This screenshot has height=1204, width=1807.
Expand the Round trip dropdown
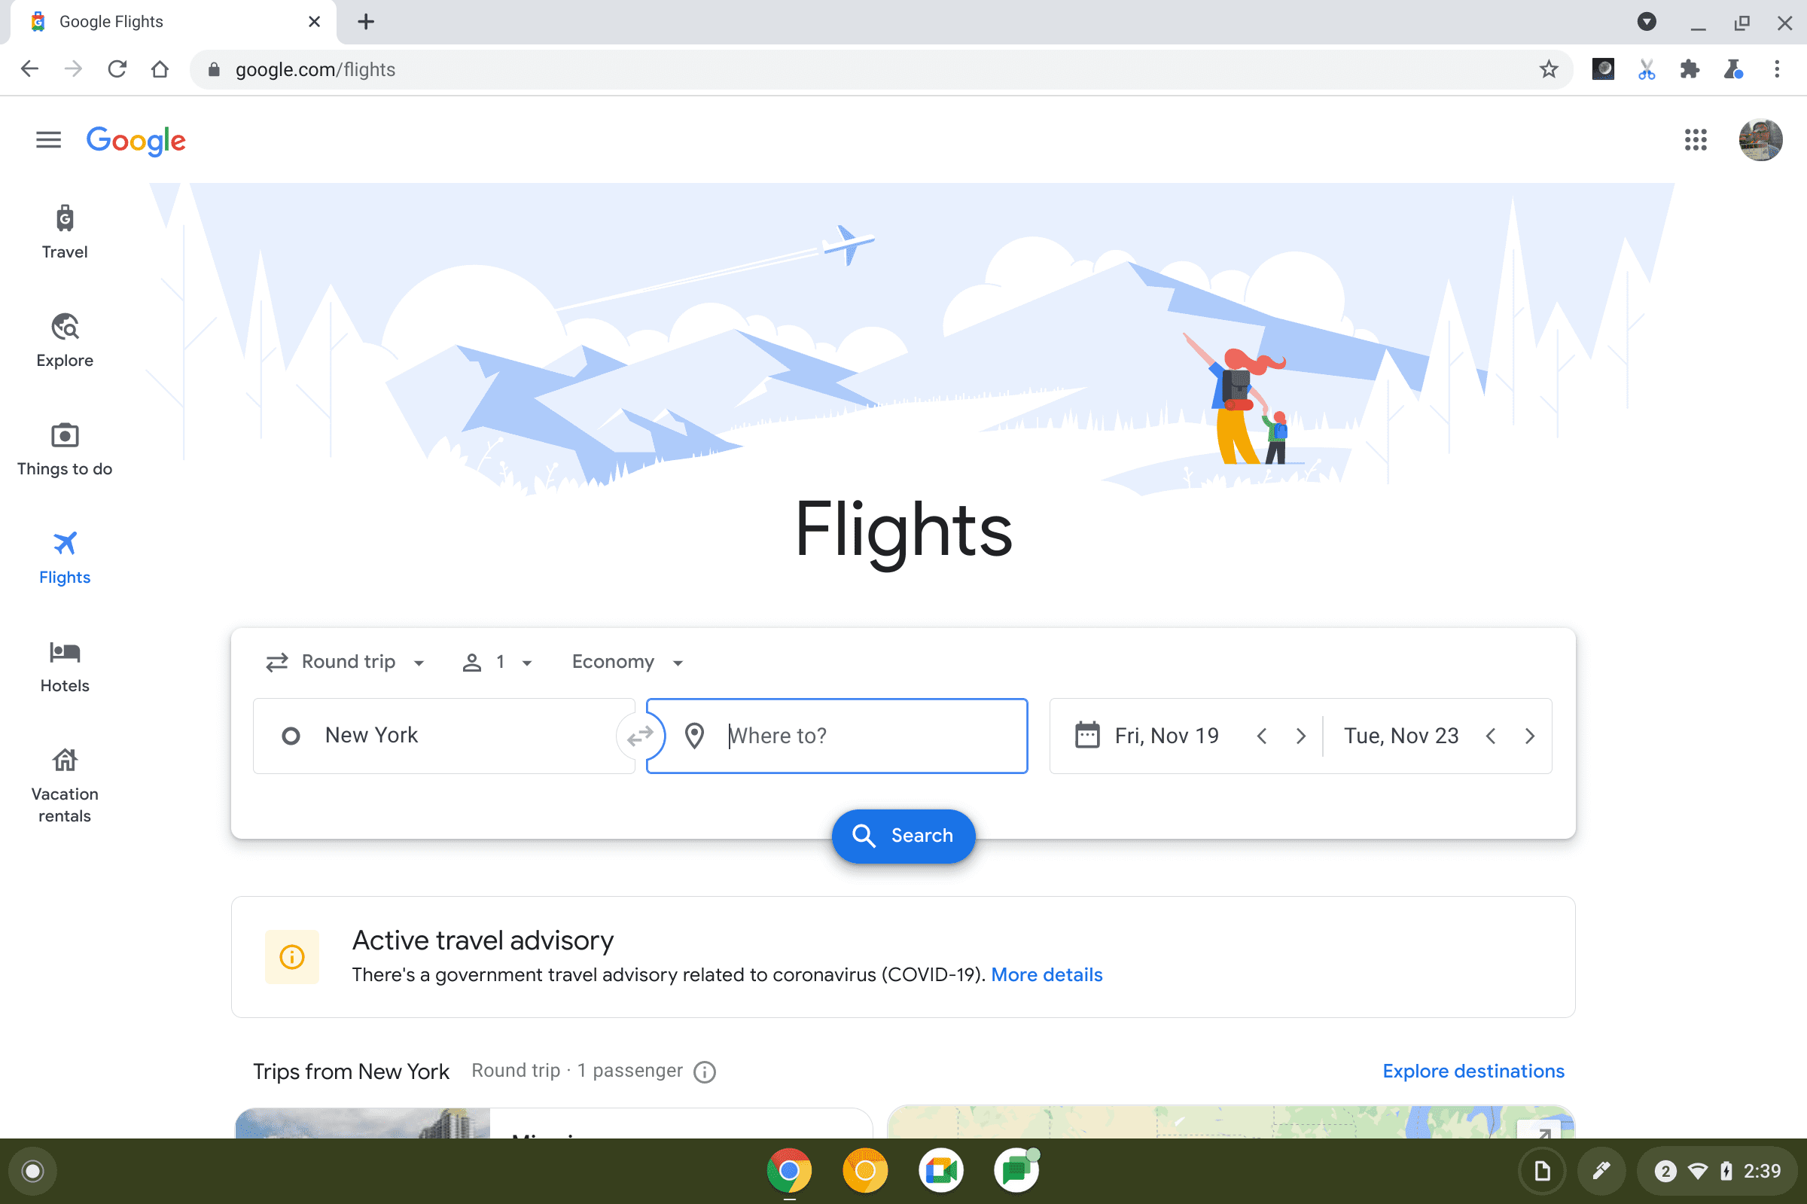[344, 661]
